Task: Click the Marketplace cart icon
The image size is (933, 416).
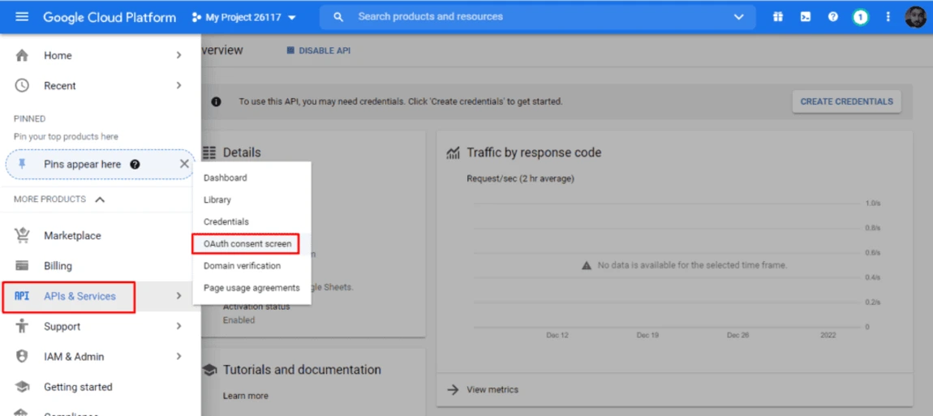Action: coord(22,236)
